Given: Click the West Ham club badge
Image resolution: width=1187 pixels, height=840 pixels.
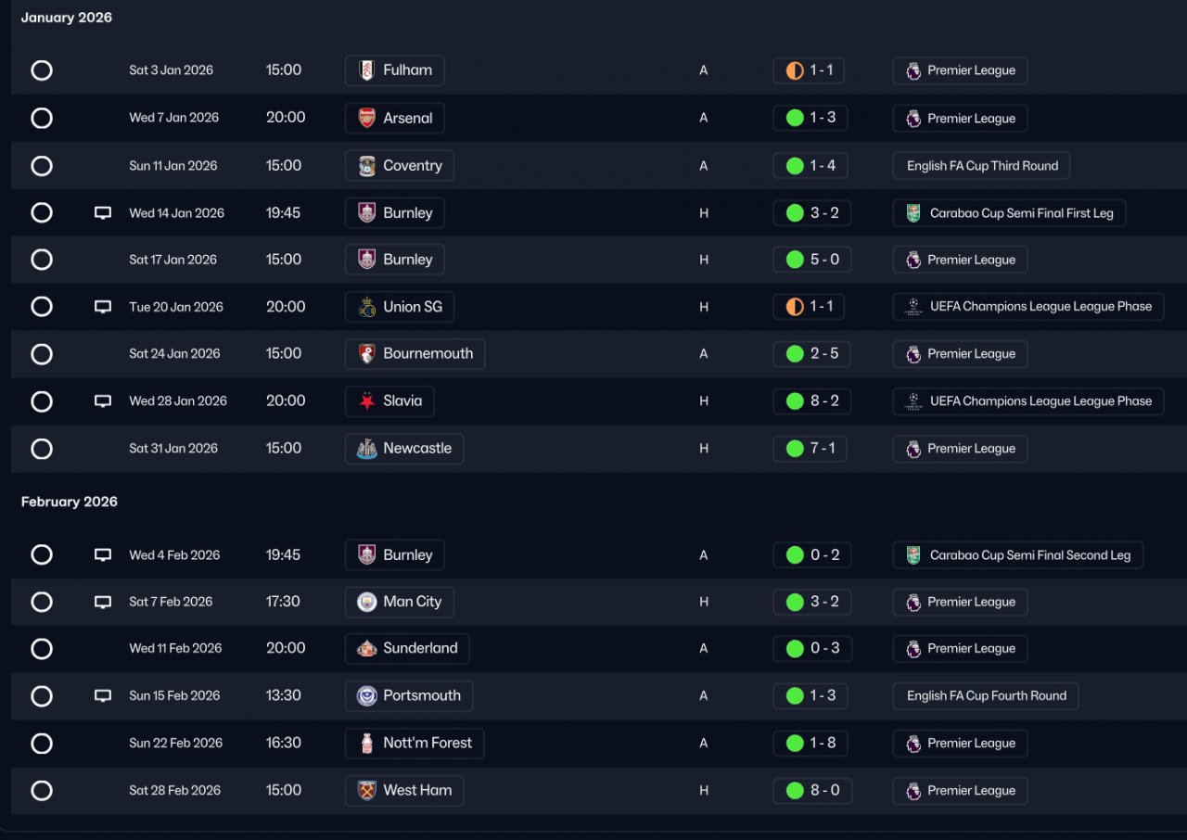Looking at the screenshot, I should pyautogui.click(x=367, y=791).
